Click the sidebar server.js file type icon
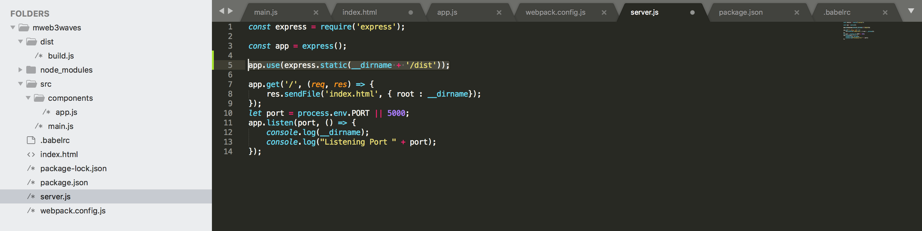This screenshot has height=231, width=922. click(31, 196)
